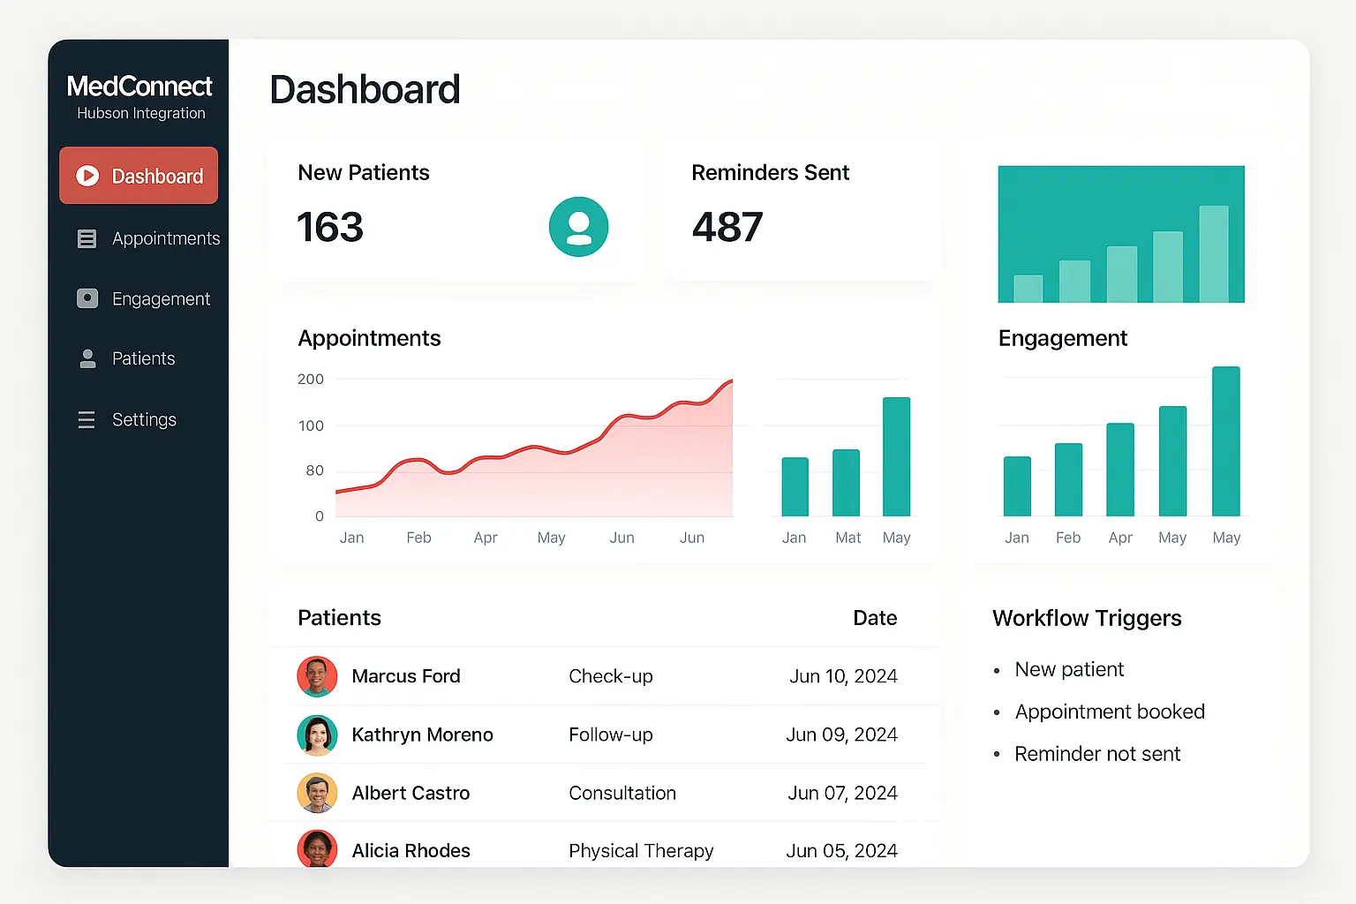Viewport: 1356px width, 904px height.
Task: Select the "Appointment booked" workflow trigger
Action: 1109,712
